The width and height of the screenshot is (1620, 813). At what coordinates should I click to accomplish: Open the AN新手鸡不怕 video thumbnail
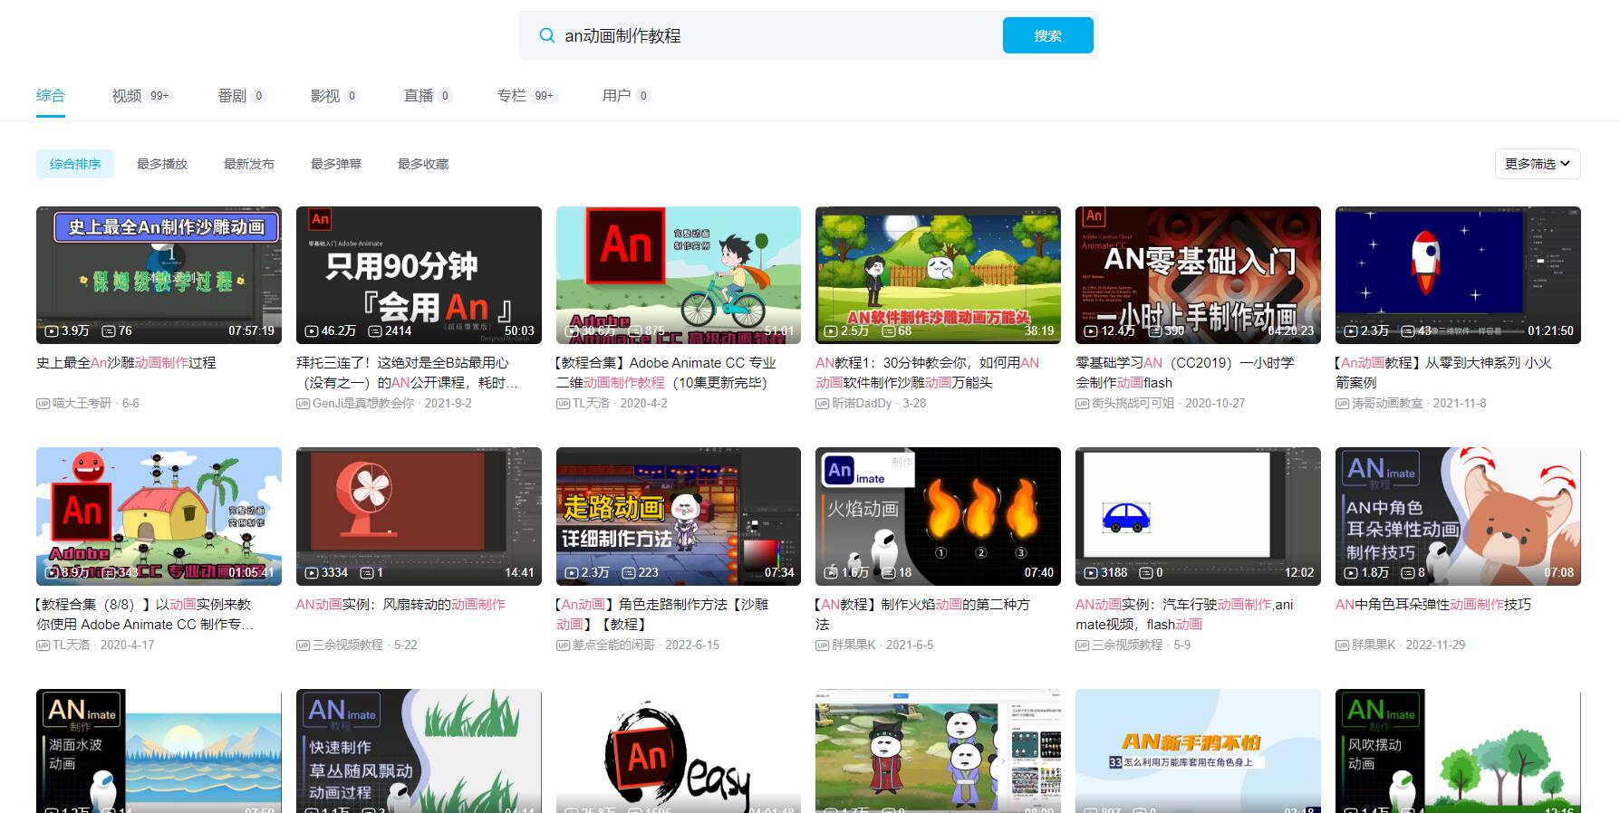coord(1198,751)
